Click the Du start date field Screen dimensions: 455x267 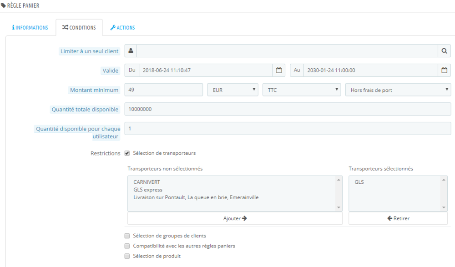(x=206, y=70)
